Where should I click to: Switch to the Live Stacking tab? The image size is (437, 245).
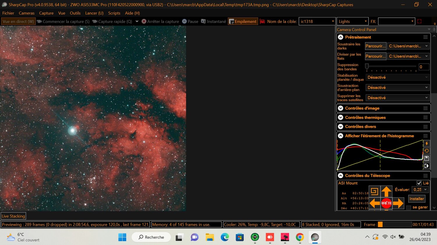click(x=13, y=216)
